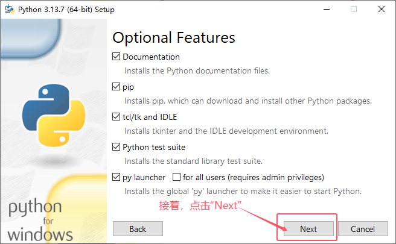Click the Next button

308,229
